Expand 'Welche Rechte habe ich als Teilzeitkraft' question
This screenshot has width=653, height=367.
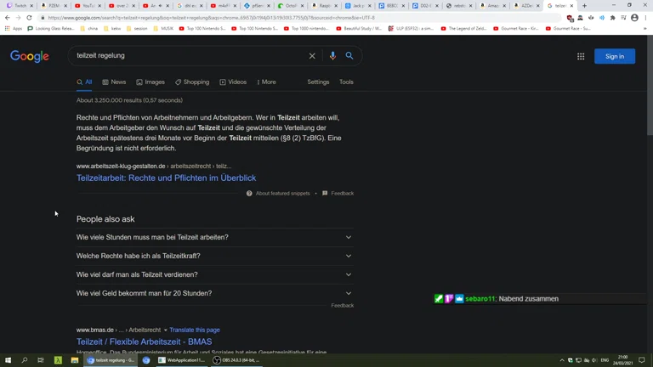(x=215, y=256)
